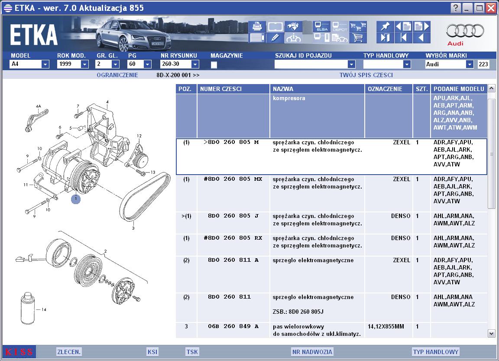499x361 pixels.
Task: Click the exit door icon
Action: pos(385,38)
